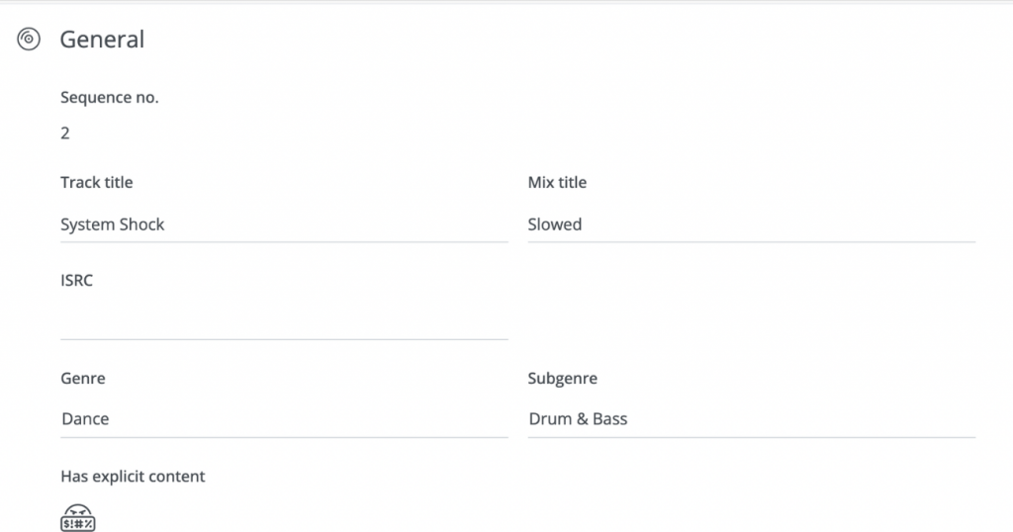
Task: Toggle the explicit content swearing-face icon
Action: tap(77, 518)
